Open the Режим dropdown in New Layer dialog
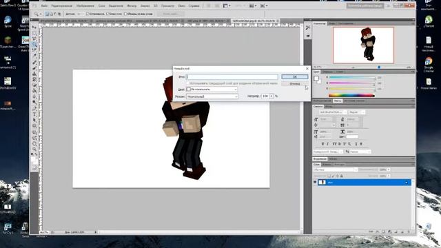 212,96
